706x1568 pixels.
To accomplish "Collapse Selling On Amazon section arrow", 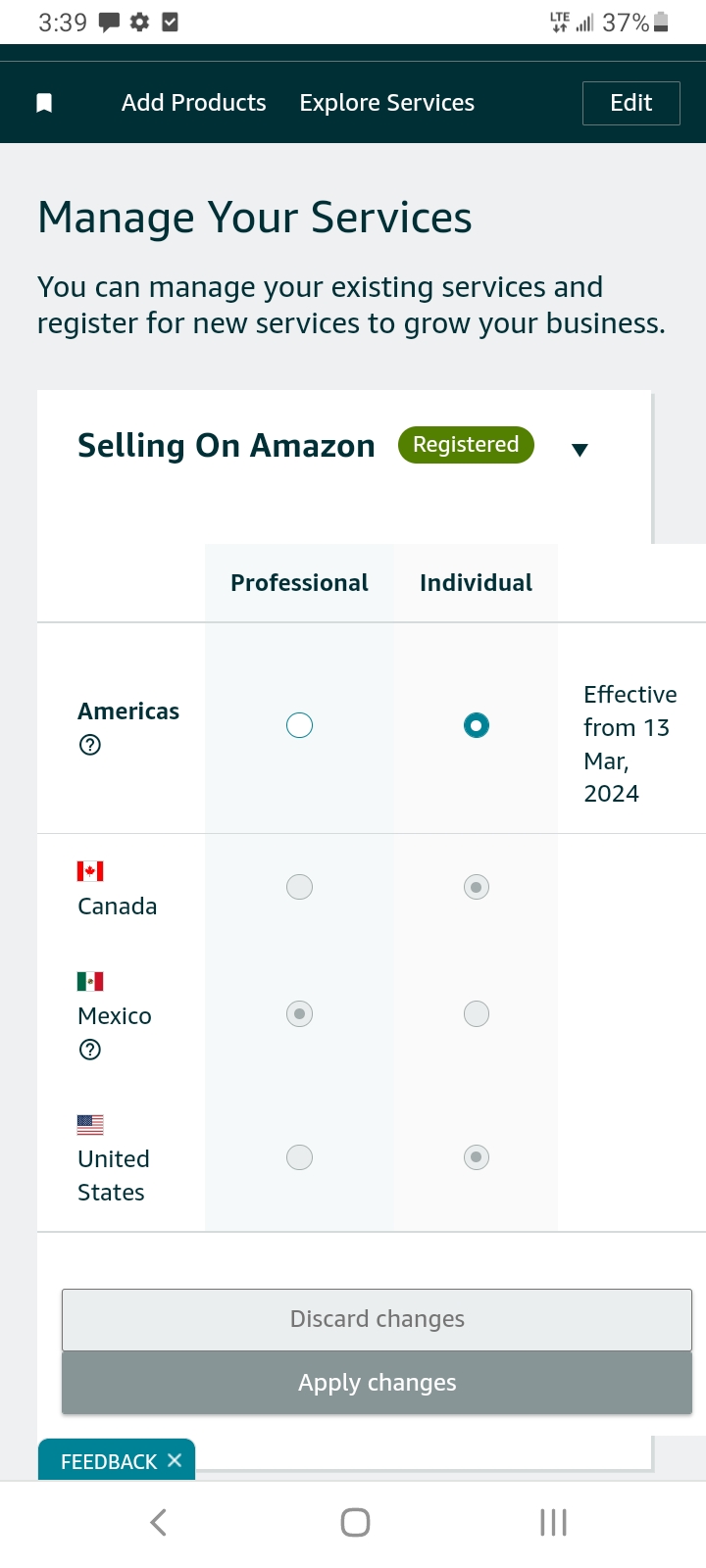I will click(x=580, y=450).
